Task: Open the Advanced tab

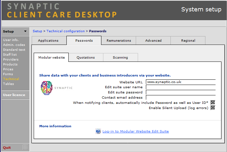Action: click(x=153, y=40)
